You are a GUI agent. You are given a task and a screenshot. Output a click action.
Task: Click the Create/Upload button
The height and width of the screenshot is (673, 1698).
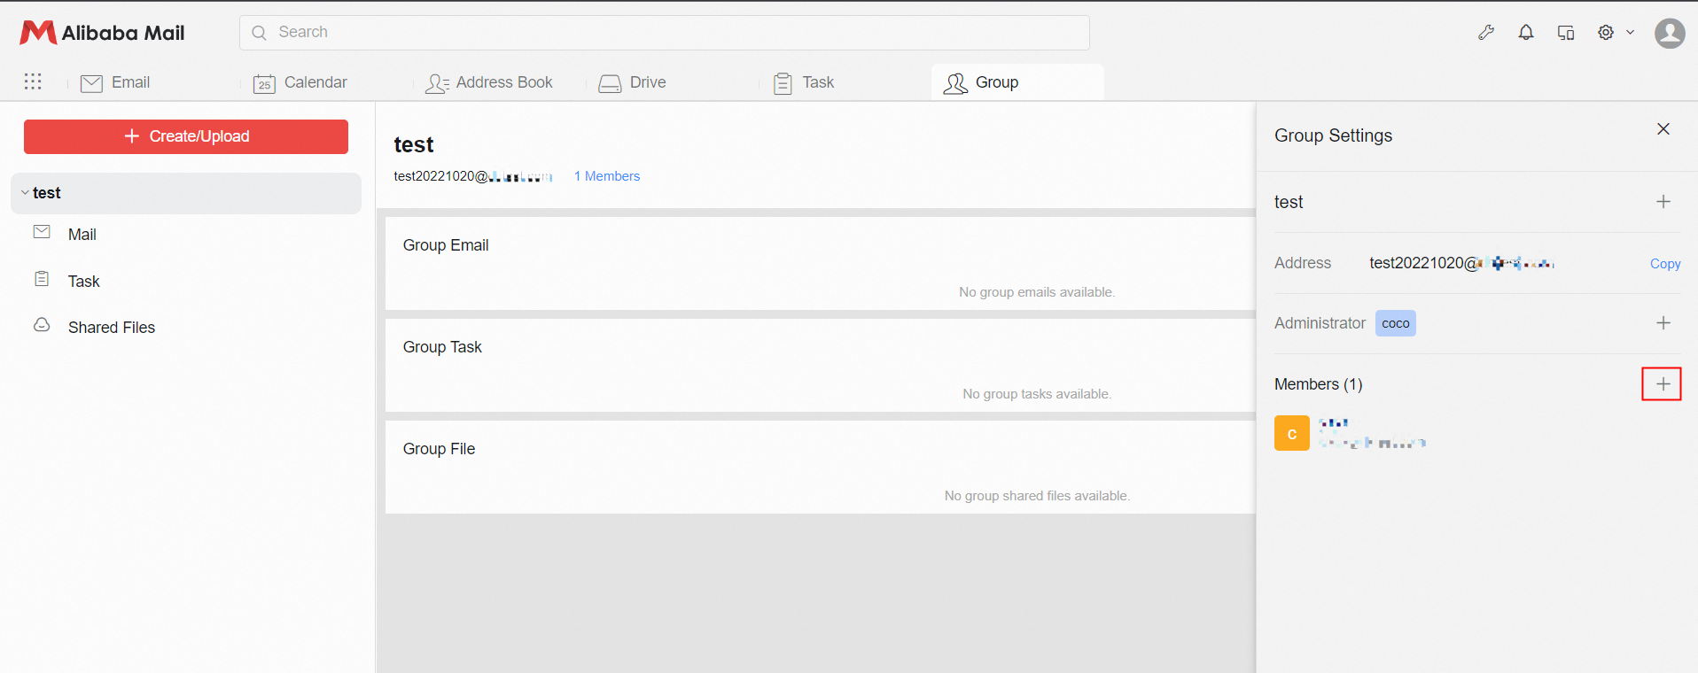(x=186, y=136)
